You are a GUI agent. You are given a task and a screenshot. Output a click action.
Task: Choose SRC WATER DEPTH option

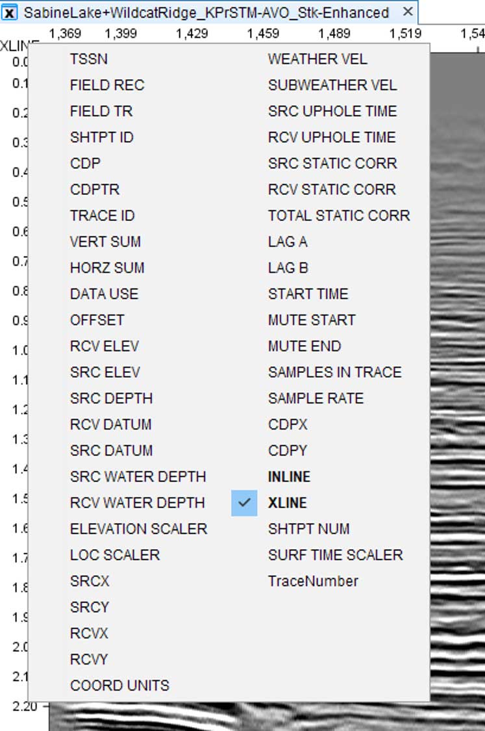(x=138, y=476)
